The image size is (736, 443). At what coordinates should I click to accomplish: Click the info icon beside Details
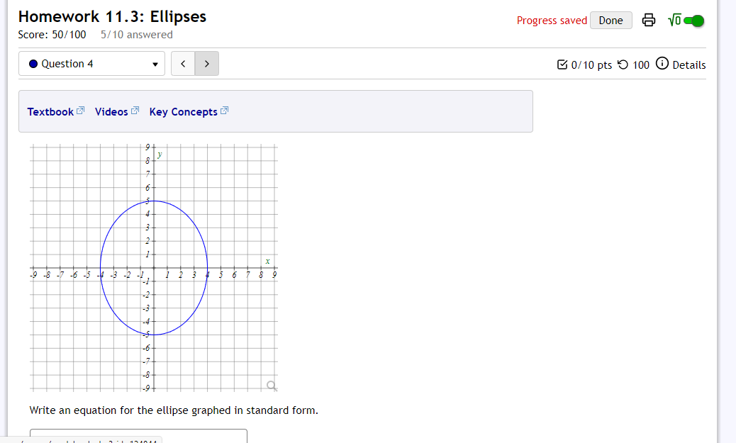coord(662,64)
